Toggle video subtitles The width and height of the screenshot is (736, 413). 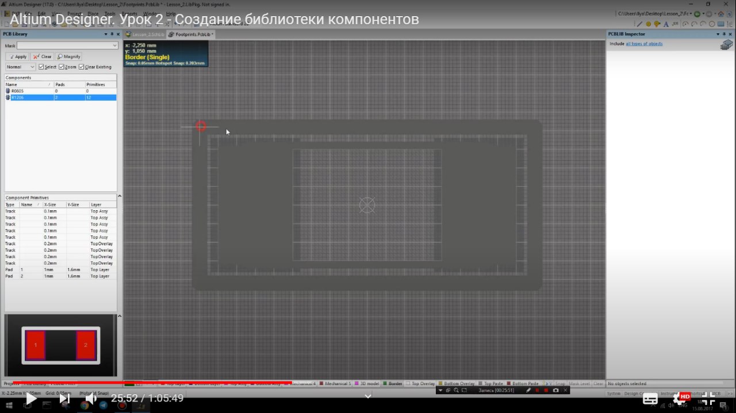[x=650, y=398]
